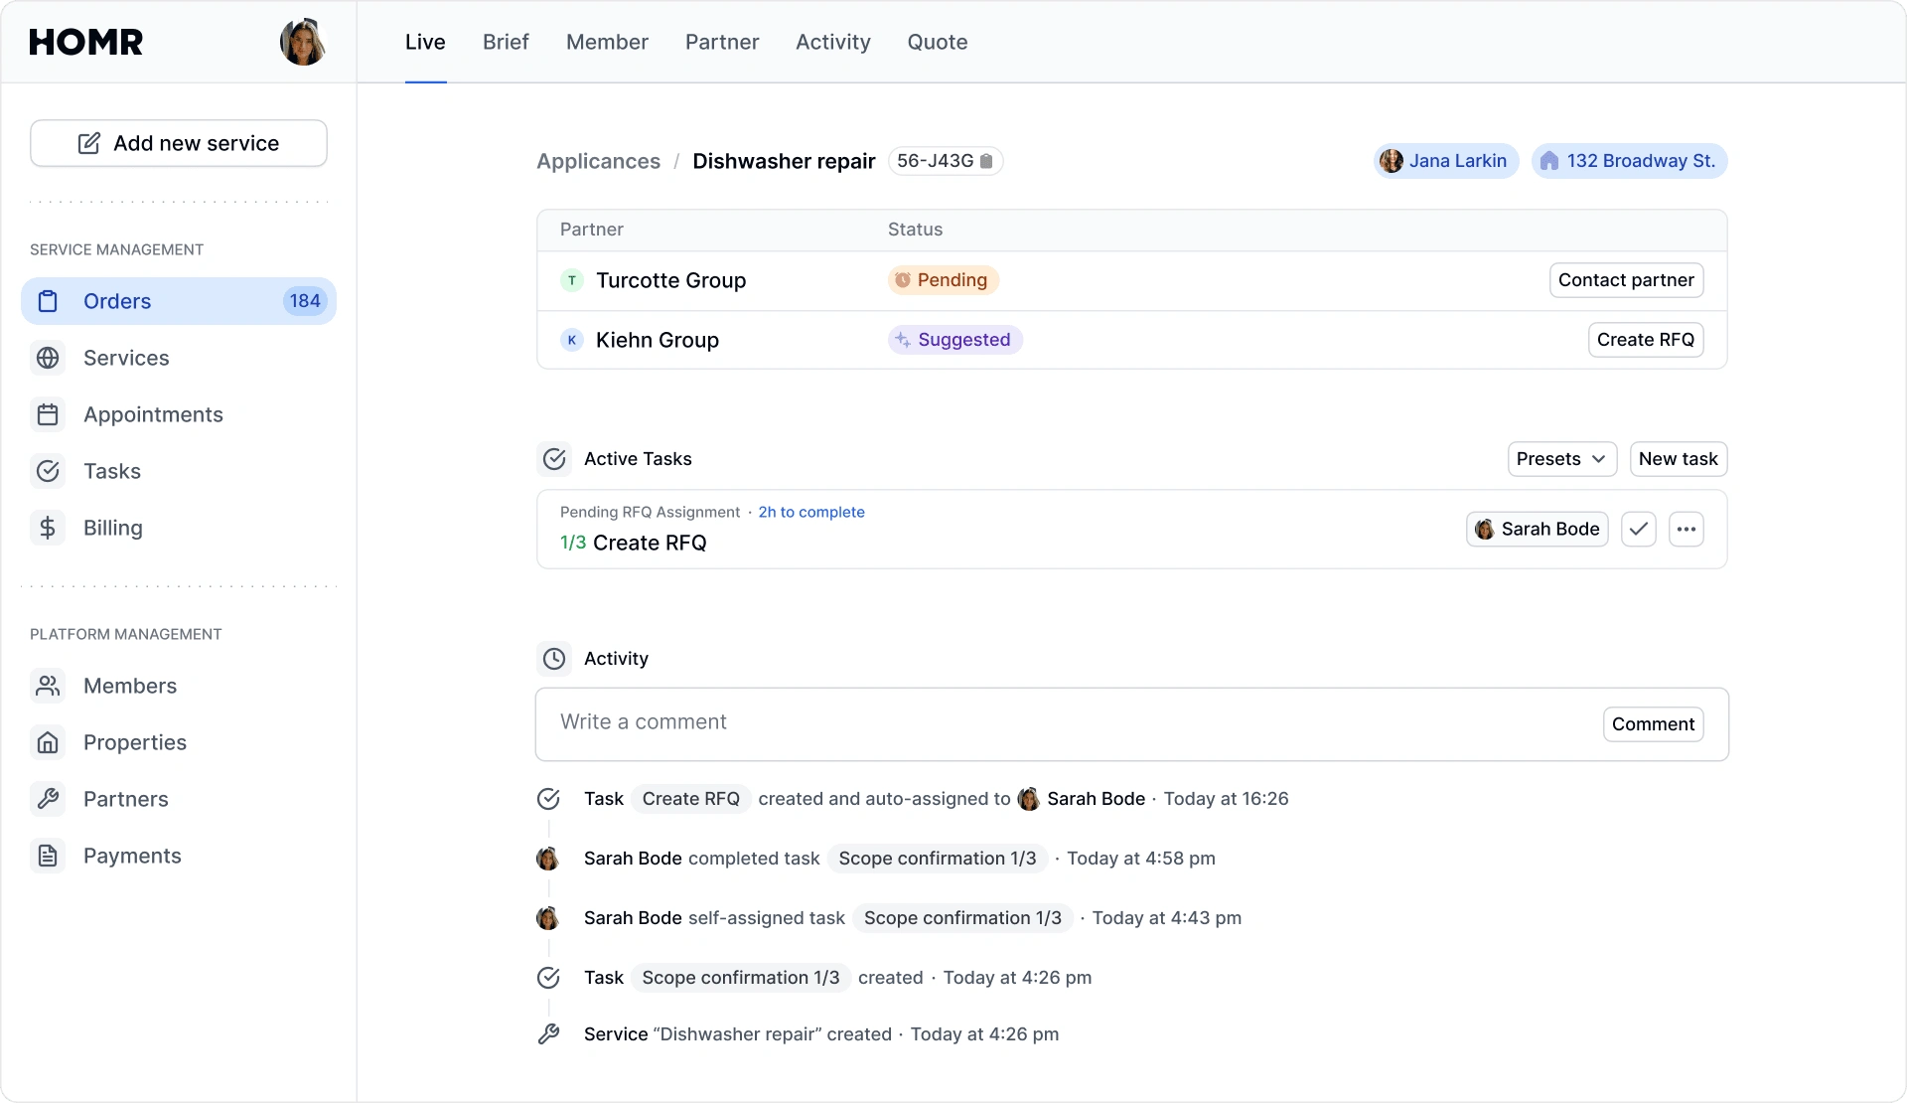Click the Orders clipboard icon in sidebar
The width and height of the screenshot is (1907, 1103).
coord(48,301)
